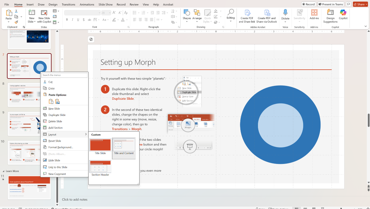
Task: Toggle Underline text formatting
Action: [x=78, y=20]
